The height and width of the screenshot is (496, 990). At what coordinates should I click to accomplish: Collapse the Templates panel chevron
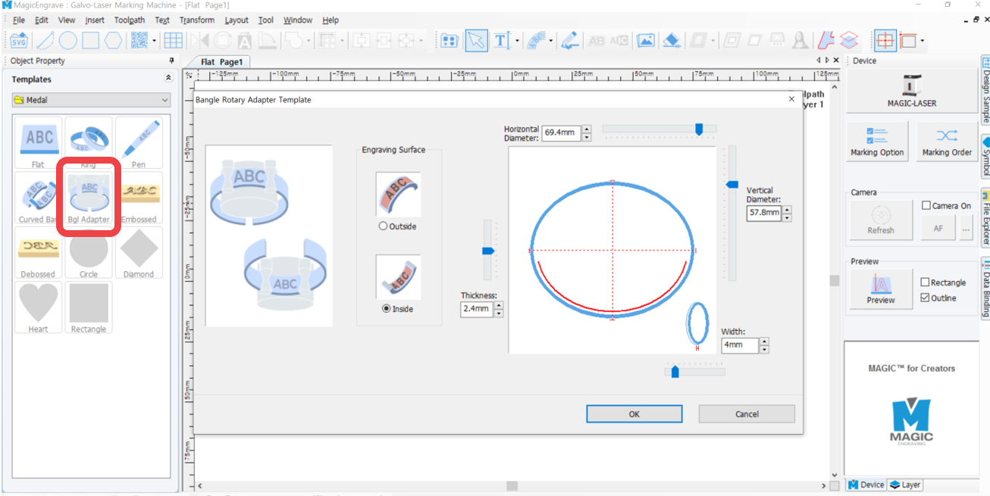coord(168,78)
